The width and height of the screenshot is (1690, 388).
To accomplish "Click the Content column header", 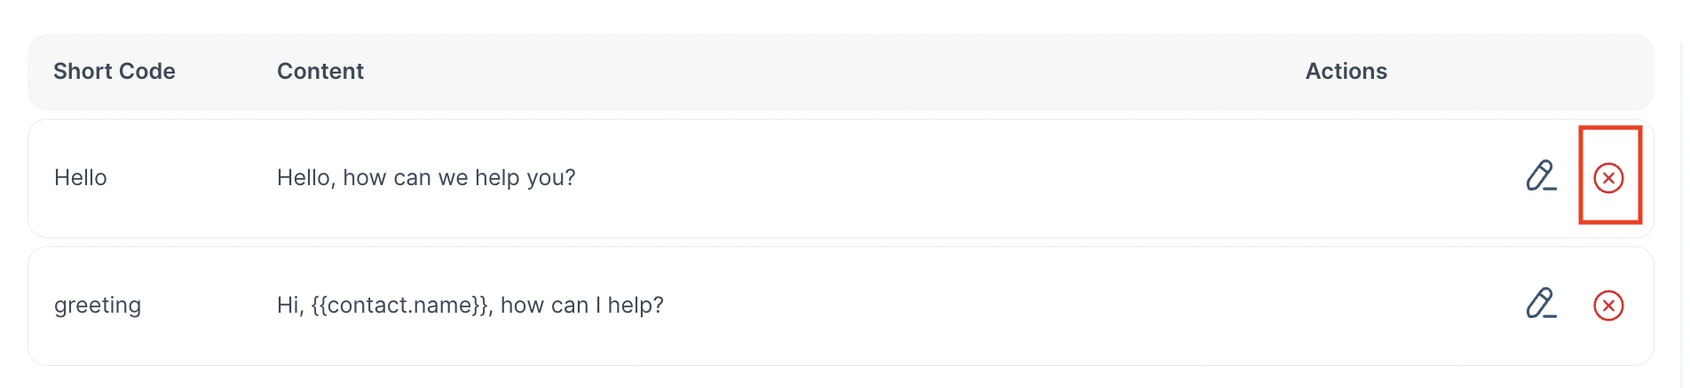I will (x=320, y=71).
